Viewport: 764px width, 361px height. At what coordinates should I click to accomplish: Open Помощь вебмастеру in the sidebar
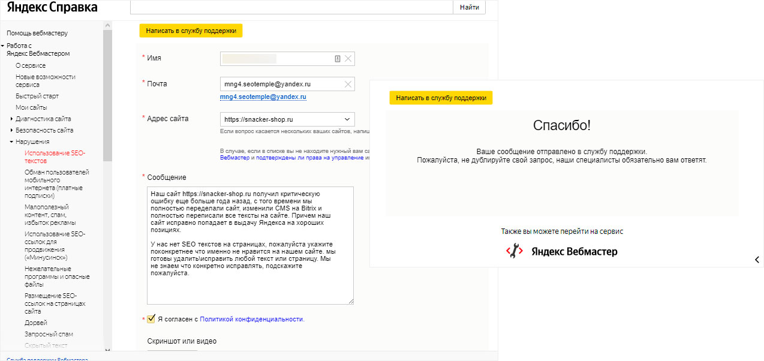coord(37,33)
